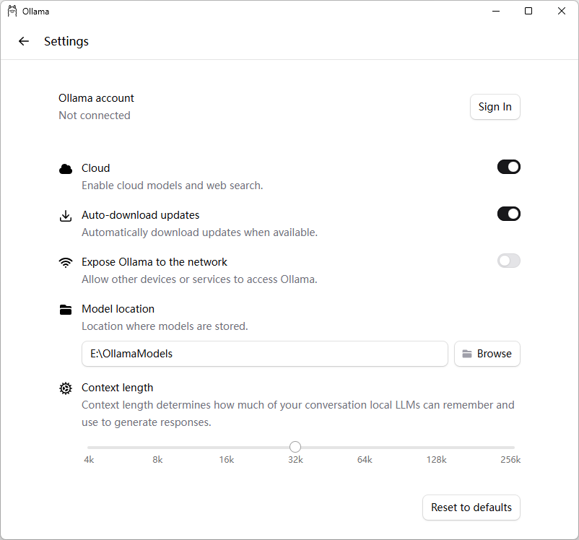This screenshot has width=579, height=540.
Task: Click the 32k slider label
Action: 295,460
